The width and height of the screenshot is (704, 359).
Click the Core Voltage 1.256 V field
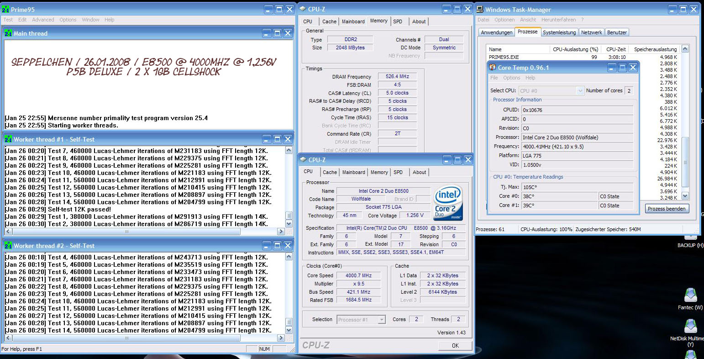(x=415, y=215)
